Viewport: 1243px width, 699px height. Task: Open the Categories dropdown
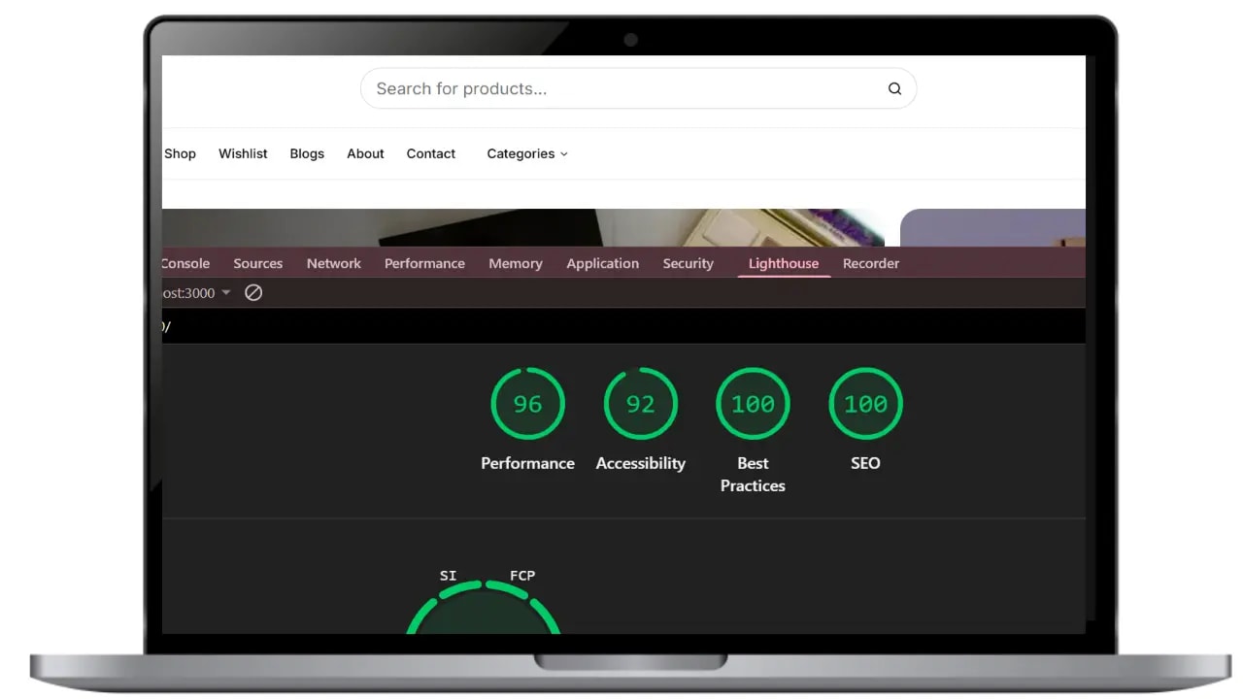coord(527,153)
